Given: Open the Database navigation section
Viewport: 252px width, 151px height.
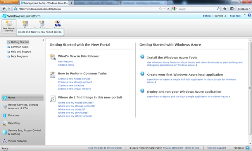Looking at the screenshot, I should [11, 115].
